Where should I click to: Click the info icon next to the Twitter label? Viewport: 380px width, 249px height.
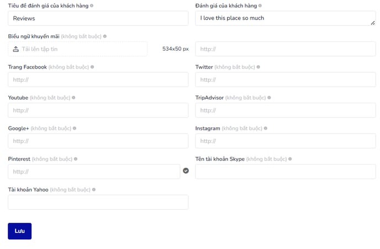[258, 67]
